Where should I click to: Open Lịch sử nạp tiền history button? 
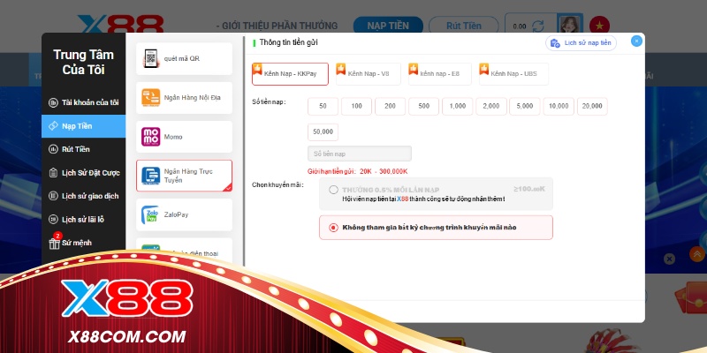coord(582,43)
